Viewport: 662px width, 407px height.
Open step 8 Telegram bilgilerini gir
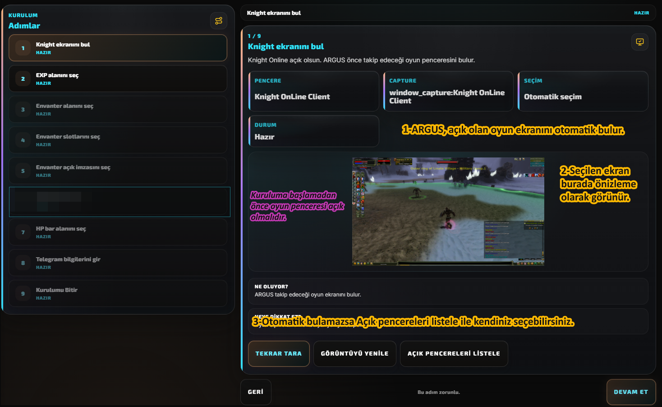point(118,263)
